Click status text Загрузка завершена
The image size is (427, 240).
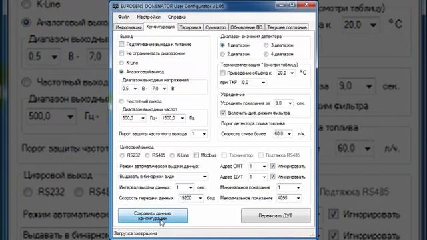coord(135,233)
